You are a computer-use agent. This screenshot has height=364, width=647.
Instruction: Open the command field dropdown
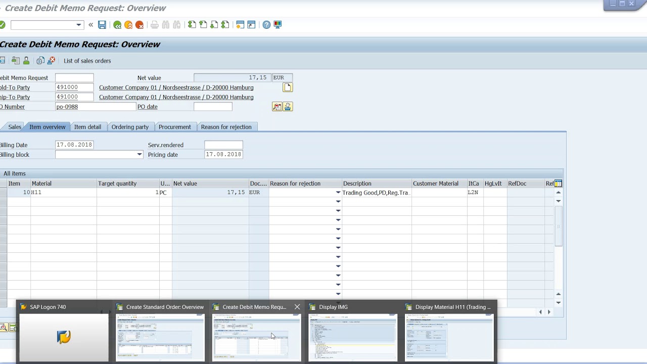tap(78, 25)
